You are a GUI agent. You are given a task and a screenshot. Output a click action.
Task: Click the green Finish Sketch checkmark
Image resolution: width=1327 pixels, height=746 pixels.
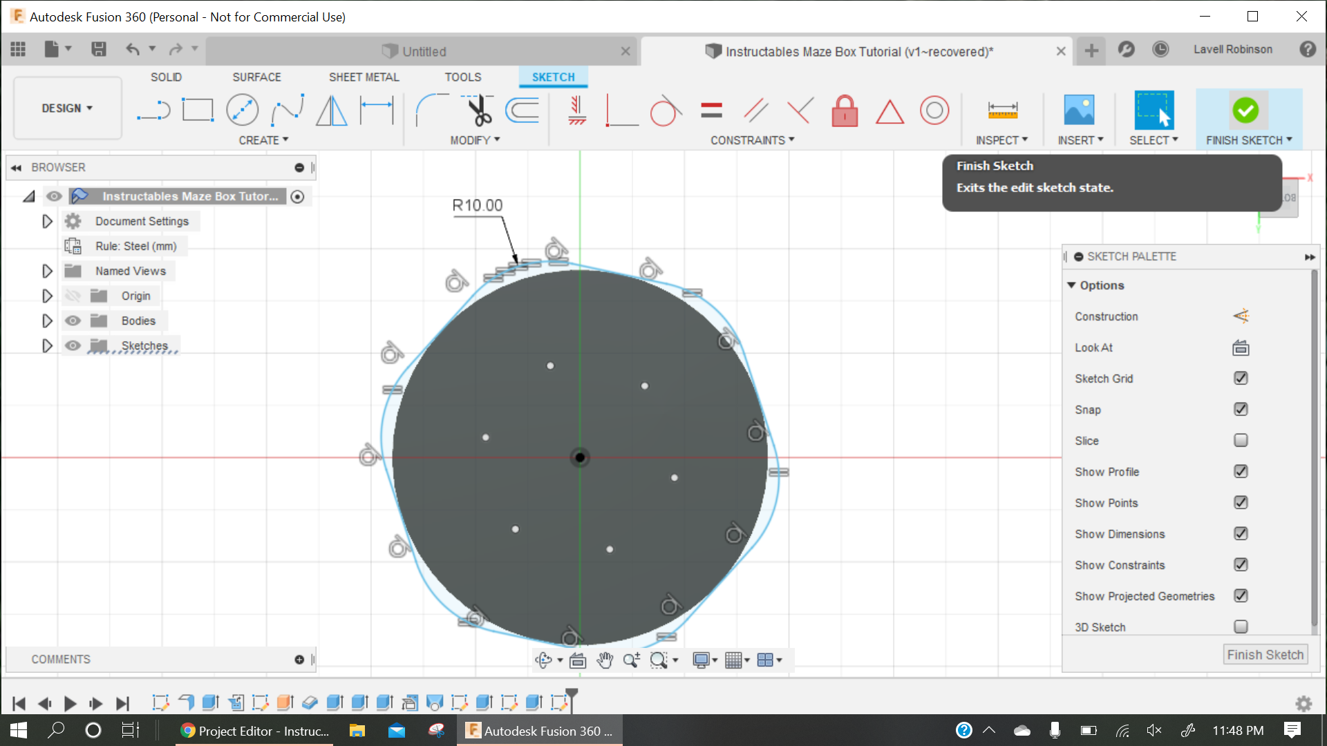(1245, 111)
